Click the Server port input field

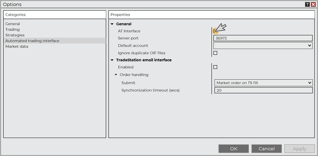point(263,38)
